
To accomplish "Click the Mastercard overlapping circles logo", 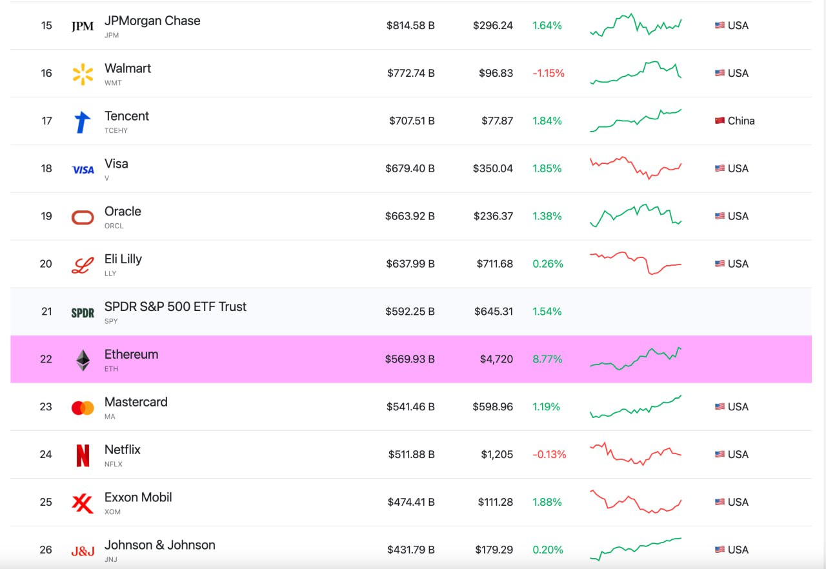I will click(83, 408).
